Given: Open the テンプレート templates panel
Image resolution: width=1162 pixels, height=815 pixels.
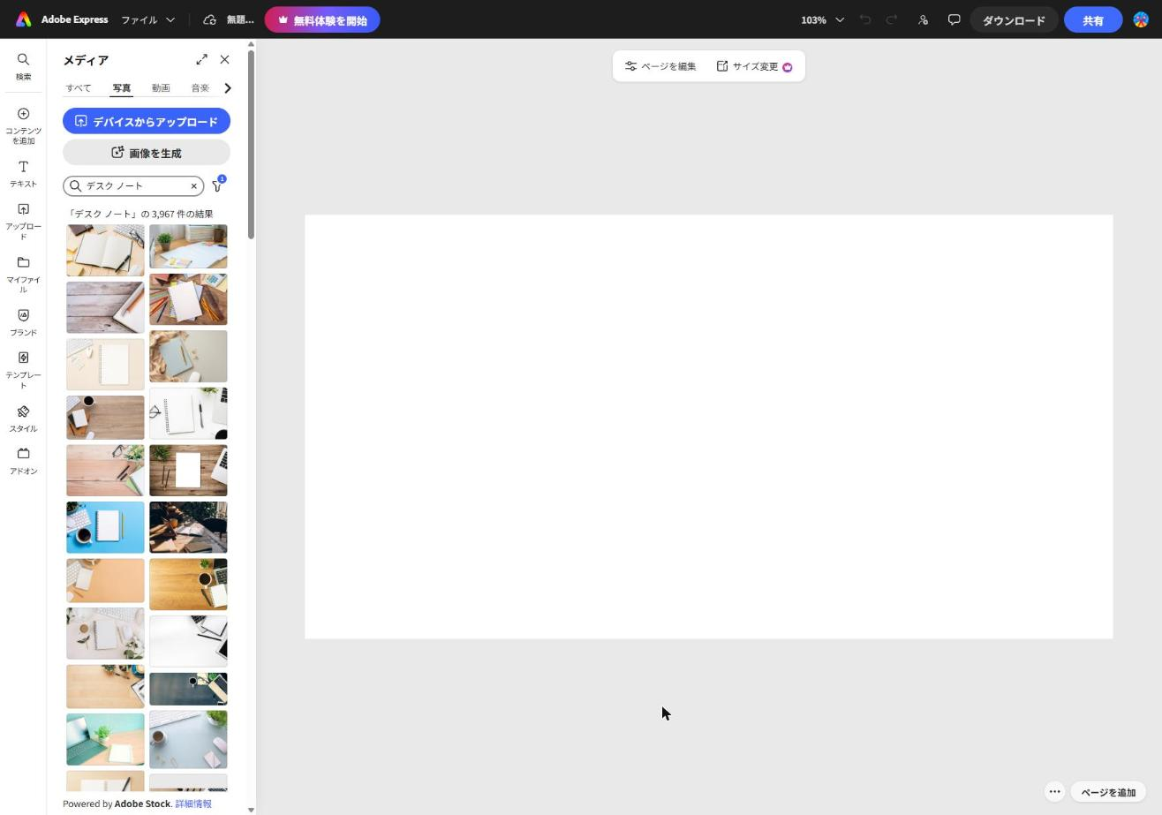Looking at the screenshot, I should click(23, 370).
